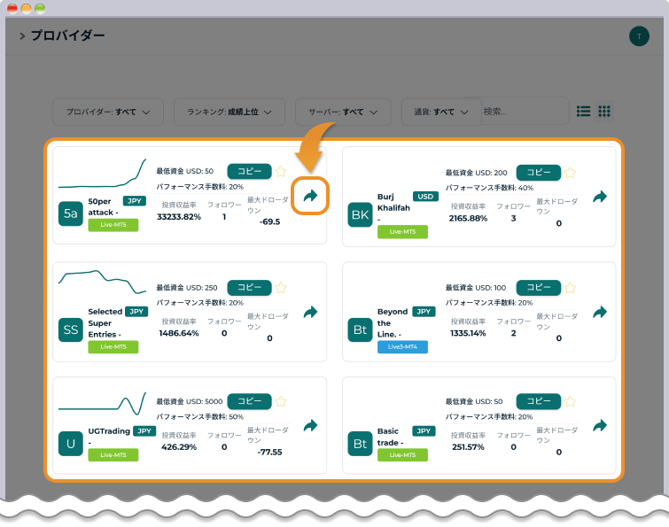
Task: Click 33233.82% return value
Action: (x=179, y=217)
